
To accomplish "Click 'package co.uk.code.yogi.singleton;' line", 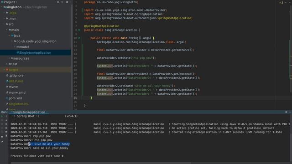I will point(111,2).
